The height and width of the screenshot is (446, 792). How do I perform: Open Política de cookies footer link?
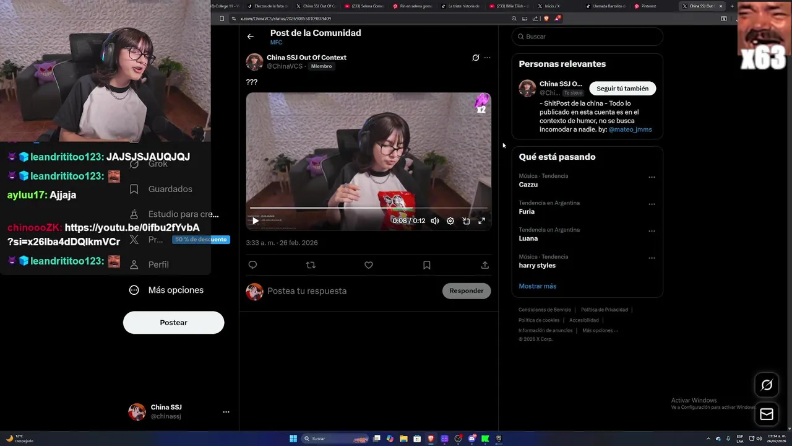tap(539, 320)
